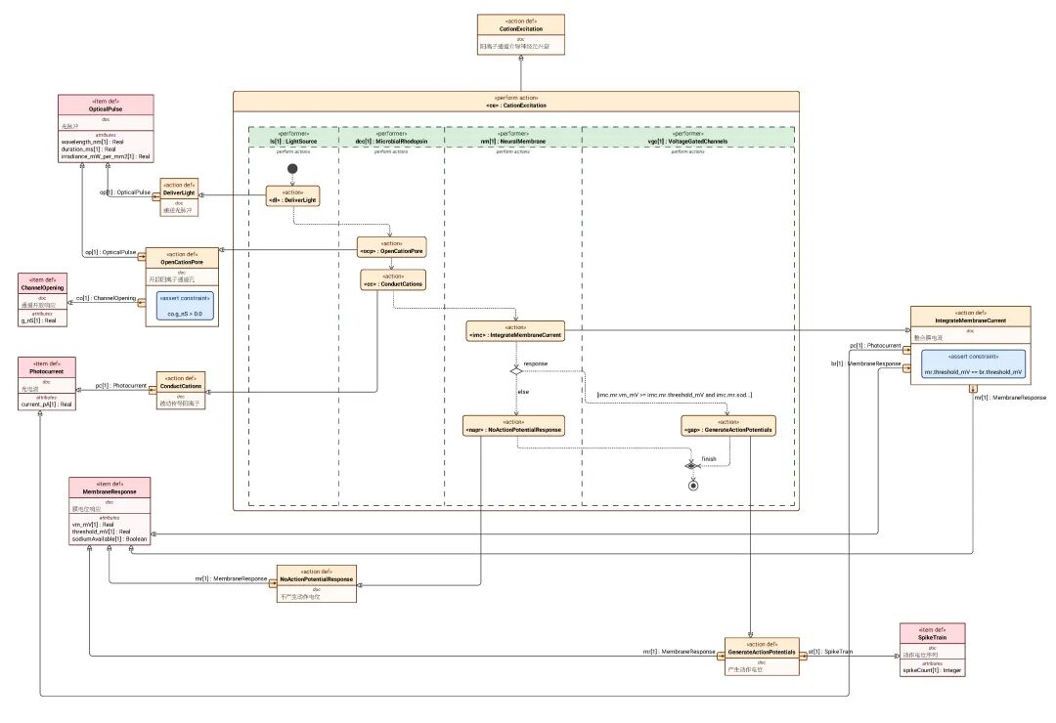Select the top CationExcitation action def box
This screenshot has height=723, width=1056.
520,34
